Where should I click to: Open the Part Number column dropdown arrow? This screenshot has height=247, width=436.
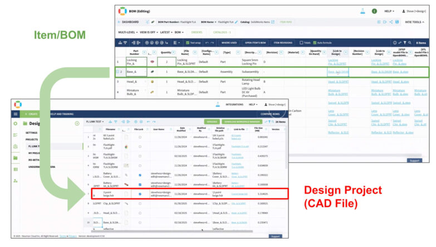[144, 52]
